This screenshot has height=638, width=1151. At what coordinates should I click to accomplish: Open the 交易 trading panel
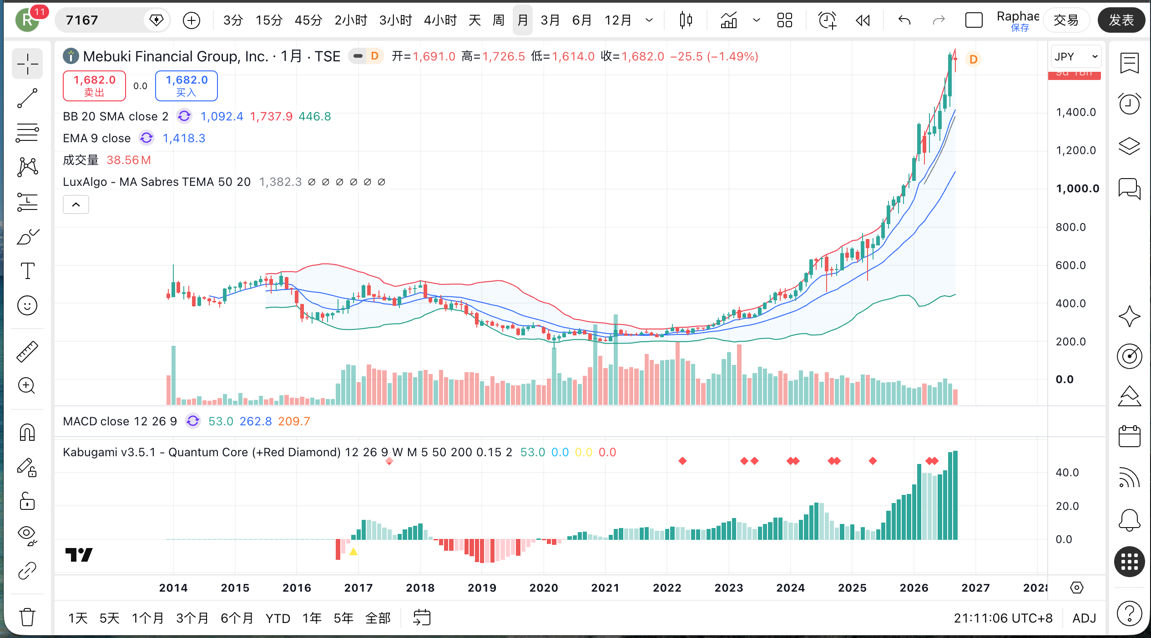(x=1066, y=20)
